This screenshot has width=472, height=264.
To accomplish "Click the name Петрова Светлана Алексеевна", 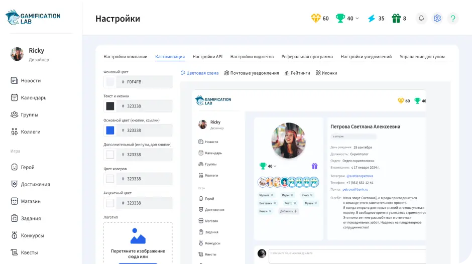I will point(365,126).
